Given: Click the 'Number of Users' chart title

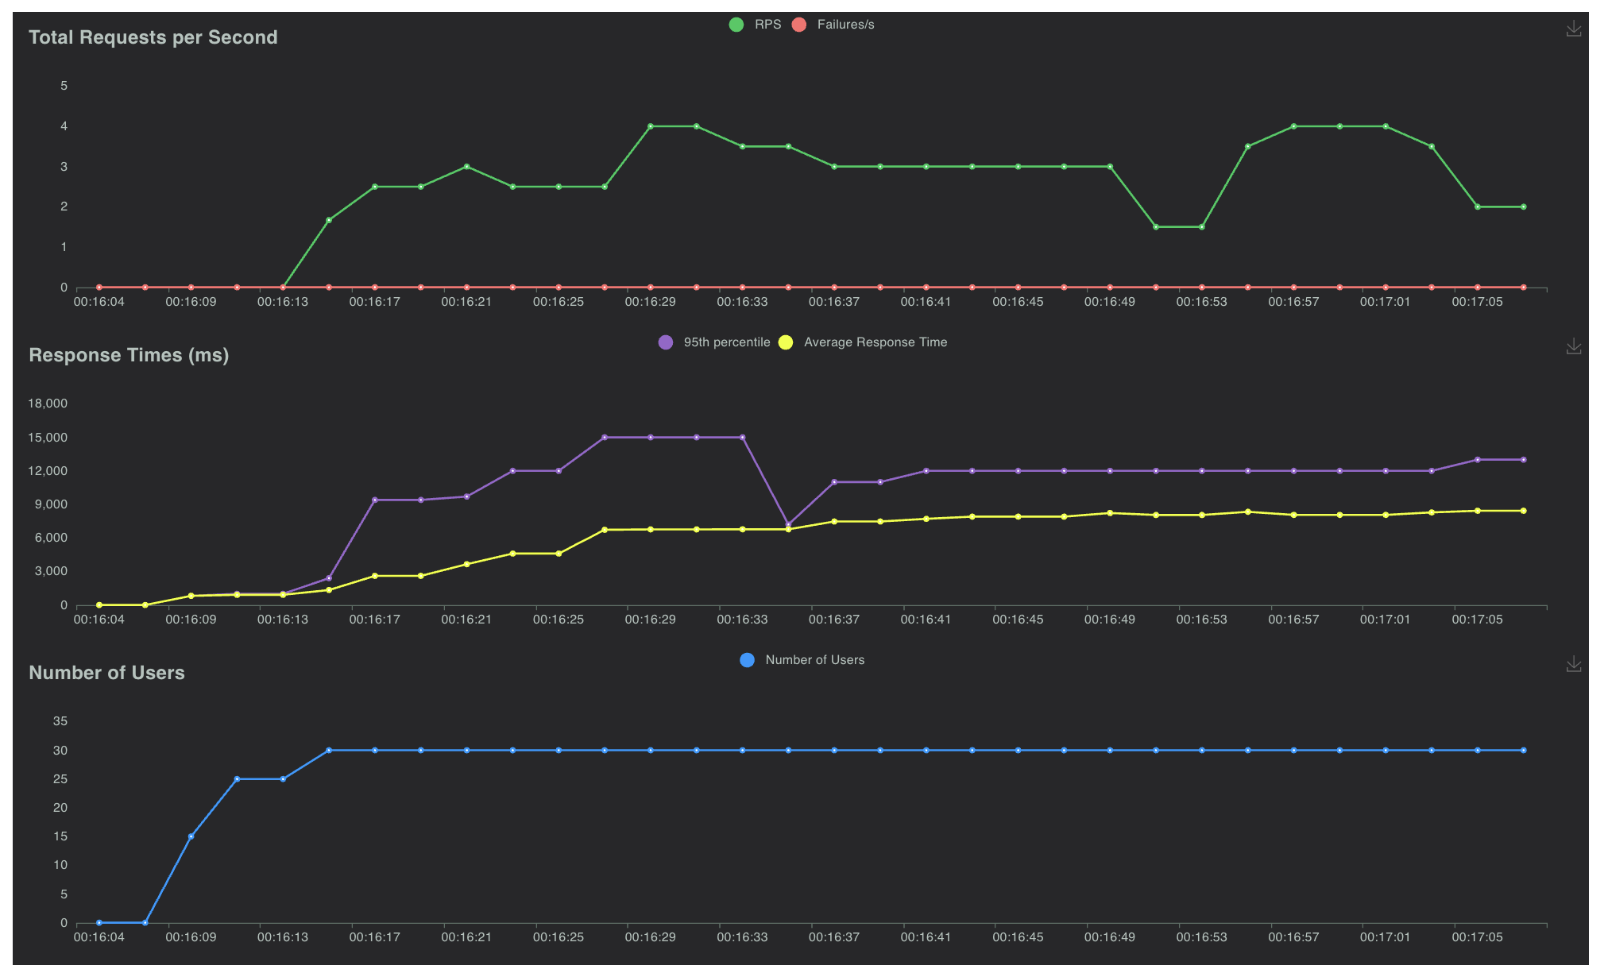Looking at the screenshot, I should point(106,673).
